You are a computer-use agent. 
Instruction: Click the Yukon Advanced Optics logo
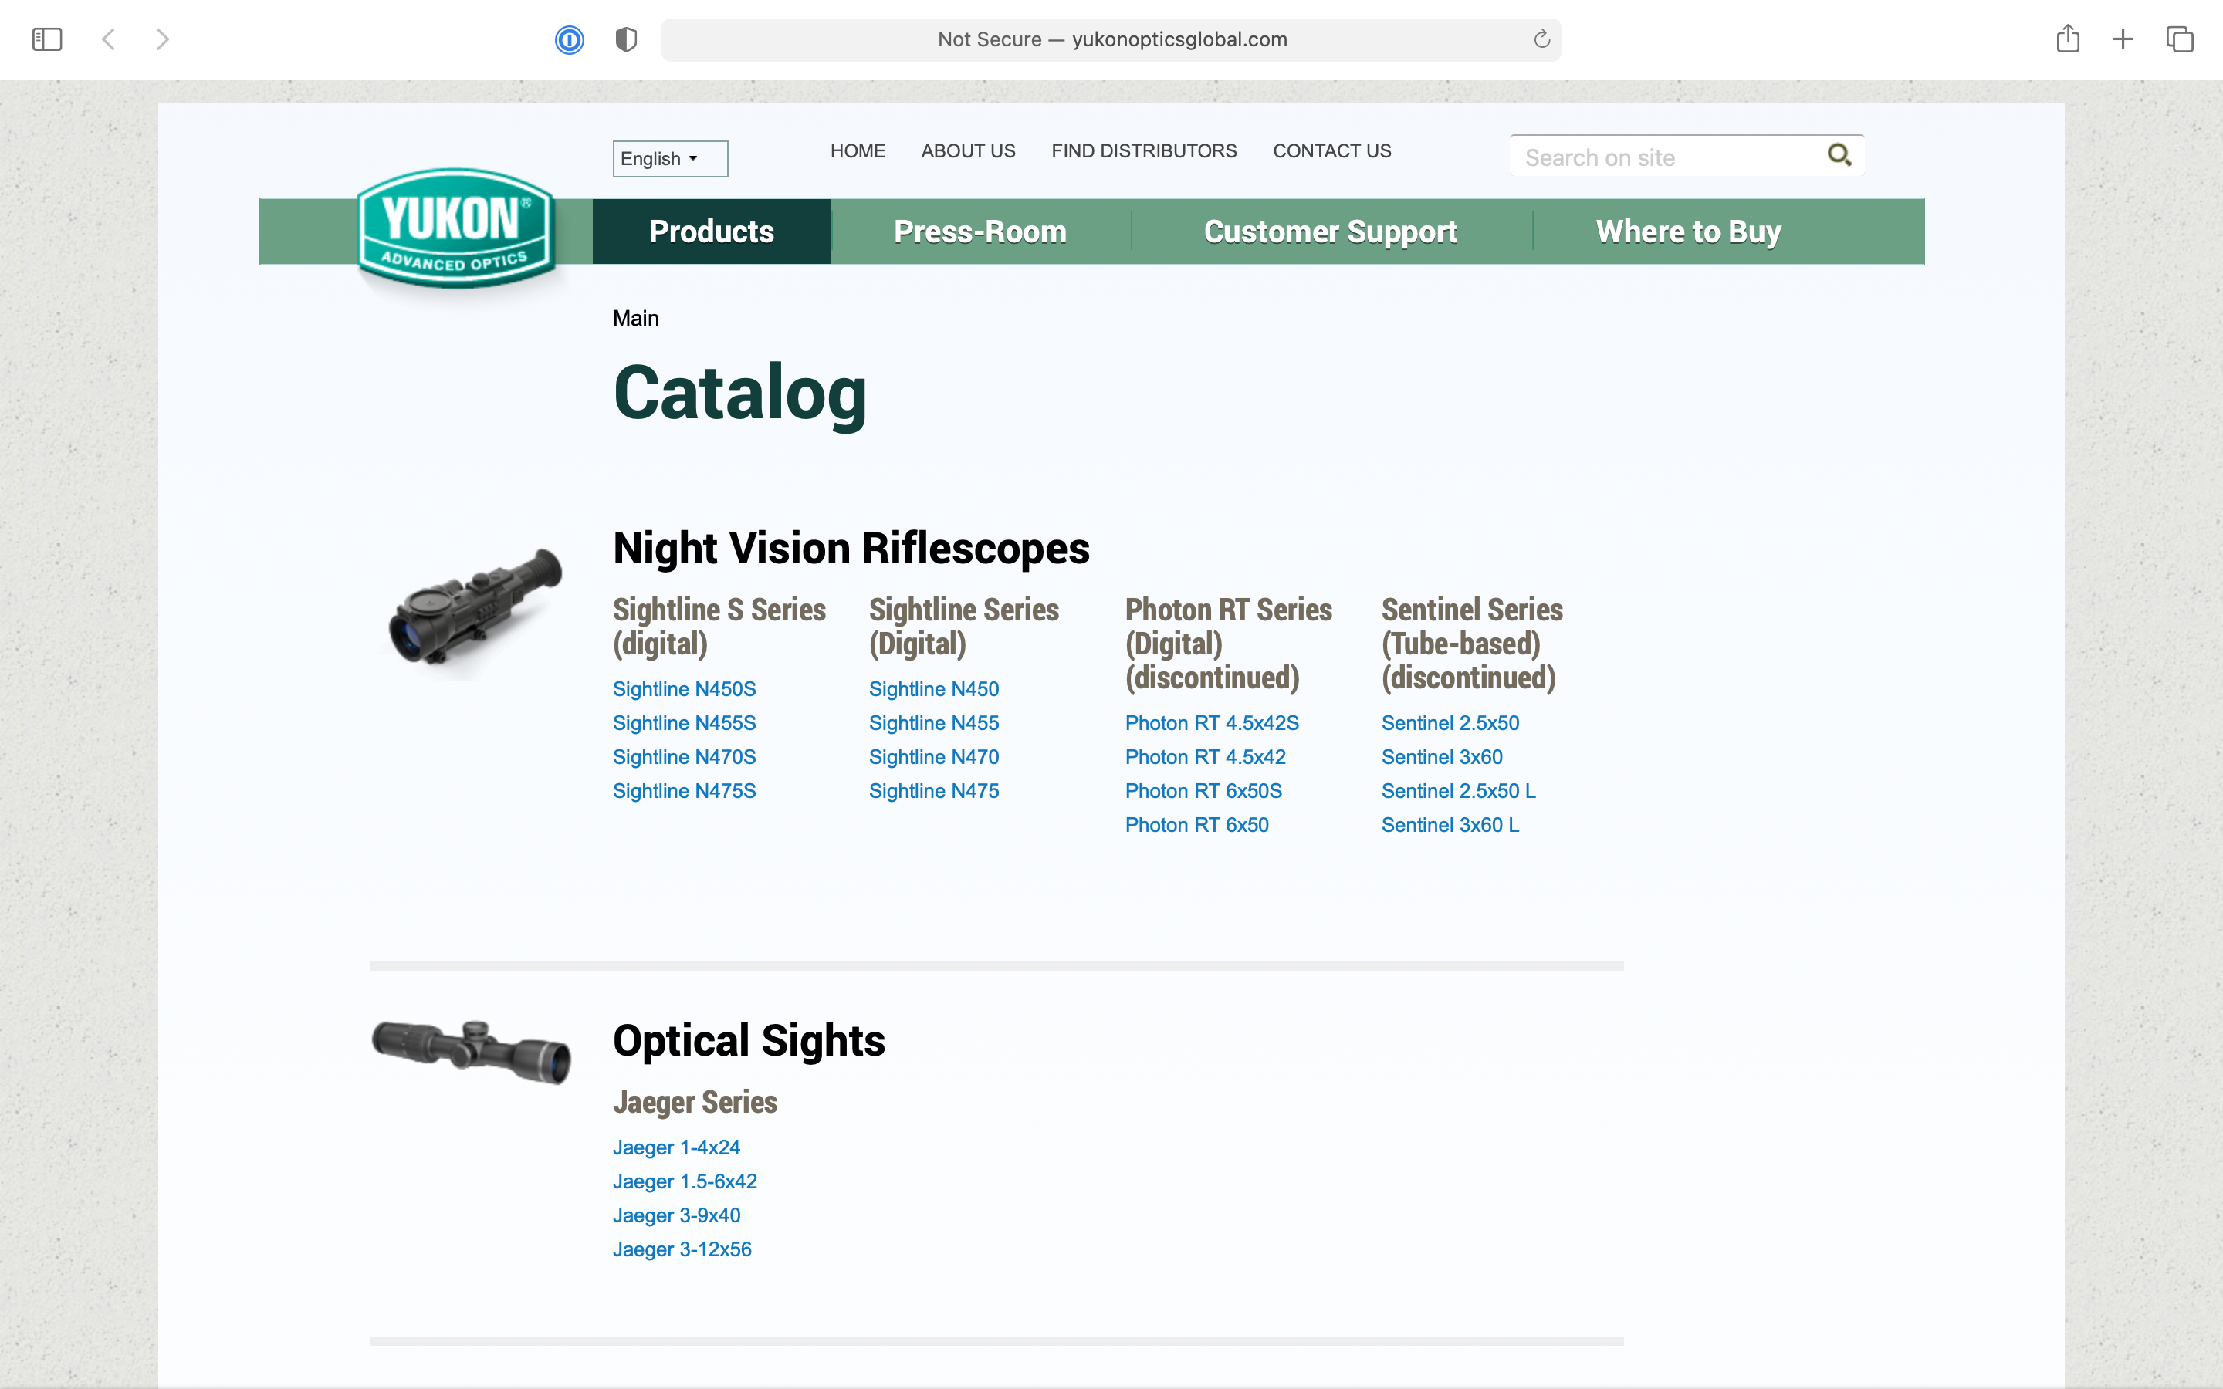(x=455, y=228)
